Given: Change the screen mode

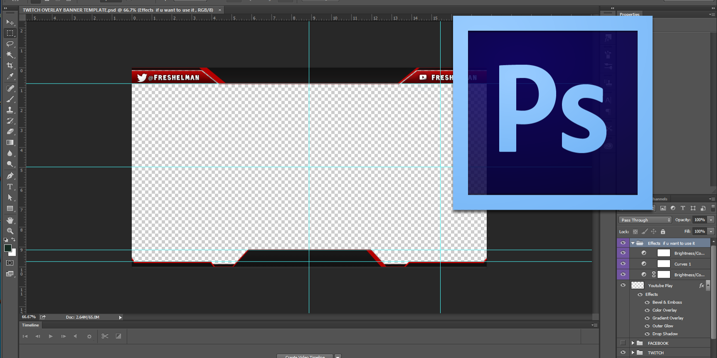Looking at the screenshot, I should click(10, 274).
